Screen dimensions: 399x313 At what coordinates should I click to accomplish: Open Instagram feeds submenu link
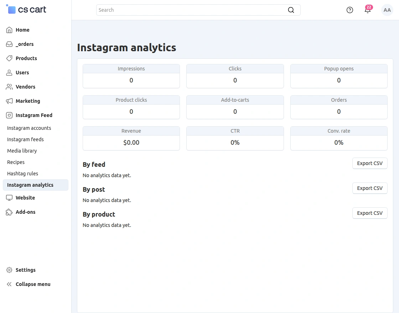[25, 139]
